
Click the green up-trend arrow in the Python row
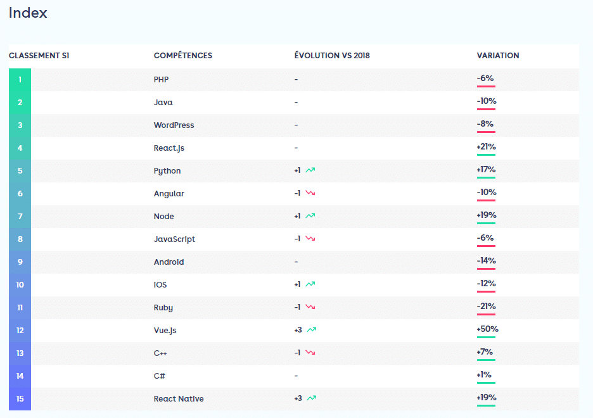click(x=310, y=170)
